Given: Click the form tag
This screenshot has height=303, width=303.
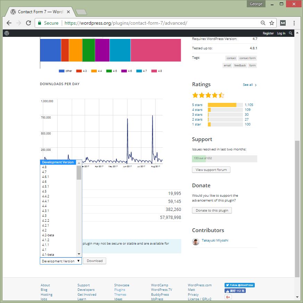Looking at the screenshot, I should 252,65.
